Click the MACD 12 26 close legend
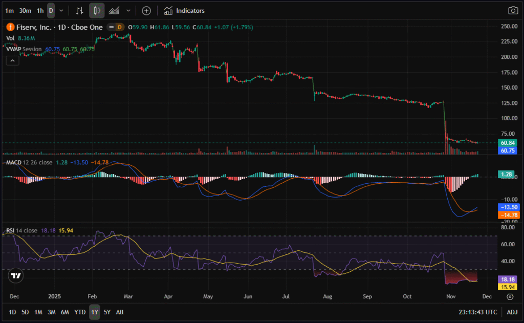524x323 pixels. [x=30, y=162]
